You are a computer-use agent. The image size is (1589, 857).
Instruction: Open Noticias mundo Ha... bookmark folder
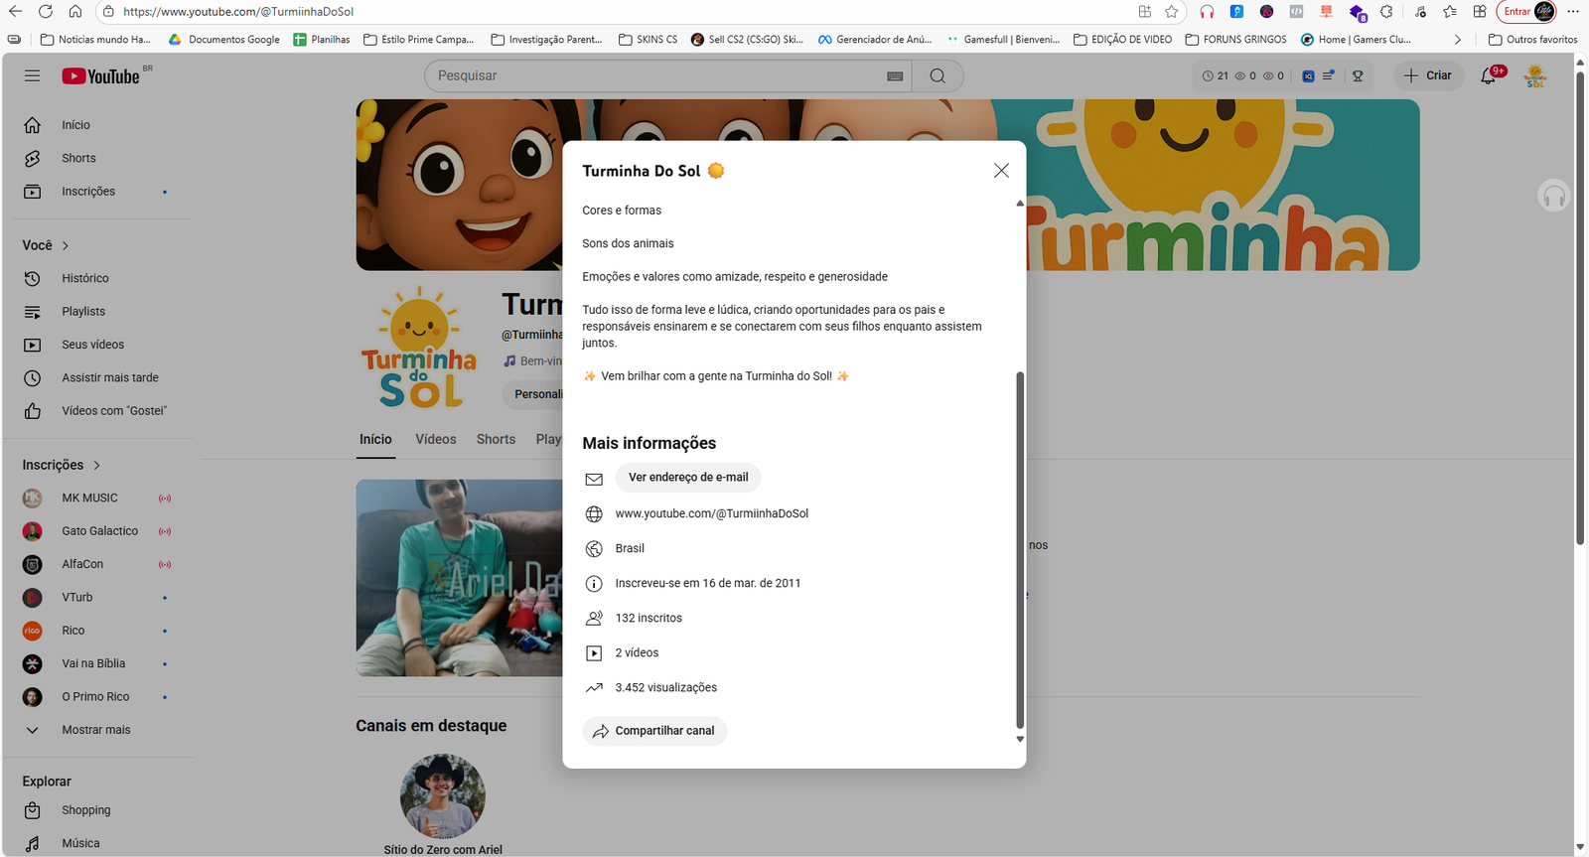click(95, 40)
